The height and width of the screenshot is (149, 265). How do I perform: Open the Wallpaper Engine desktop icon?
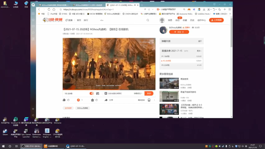click(x=47, y=133)
